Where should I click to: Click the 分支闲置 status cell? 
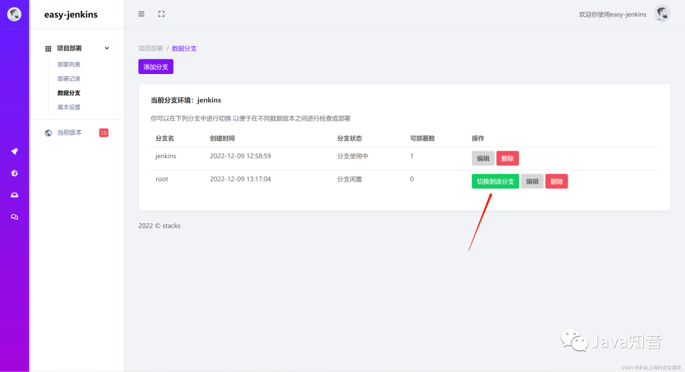click(349, 179)
